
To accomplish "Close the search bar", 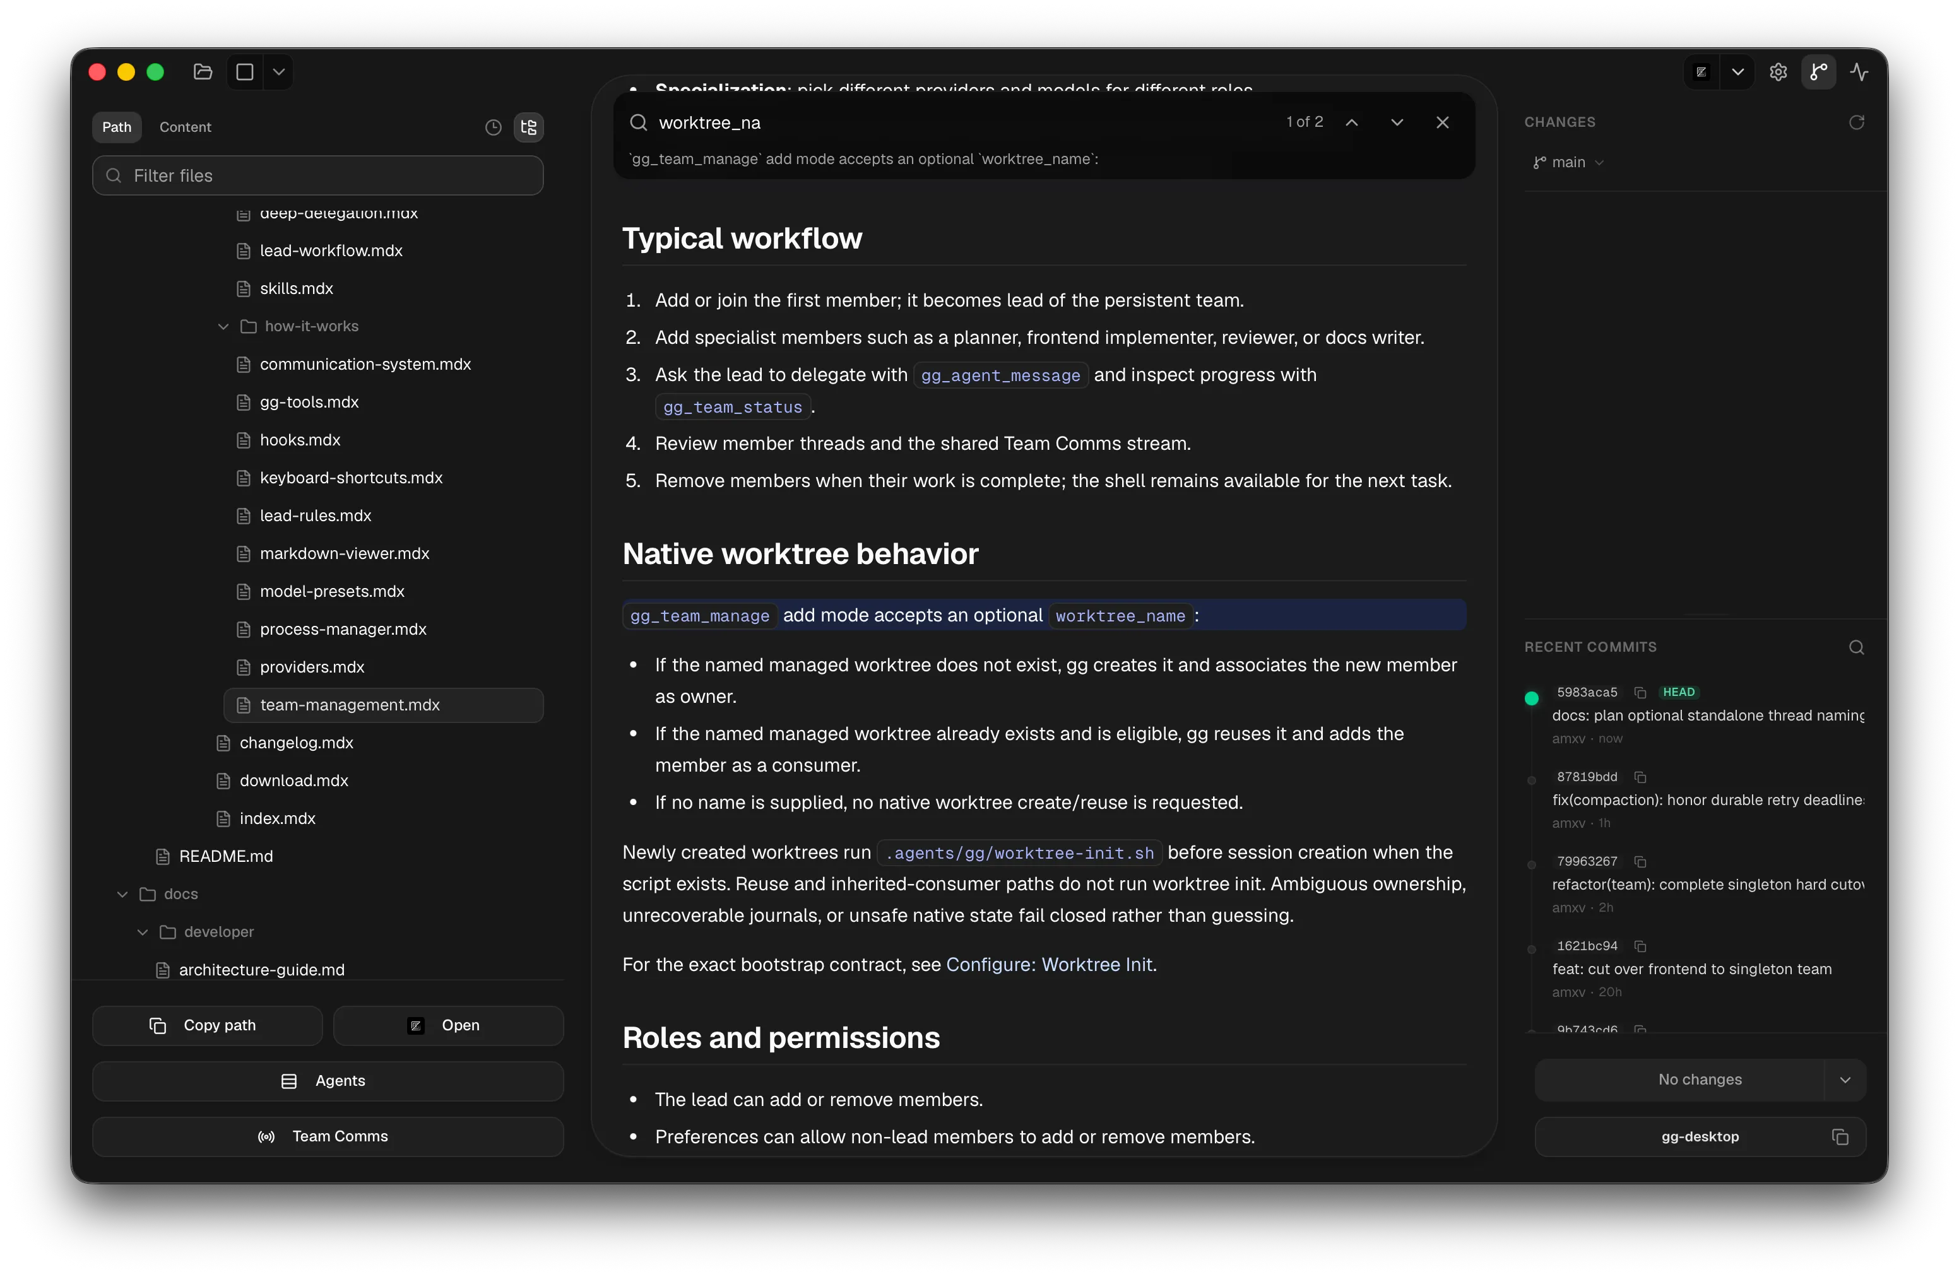I will (1442, 122).
